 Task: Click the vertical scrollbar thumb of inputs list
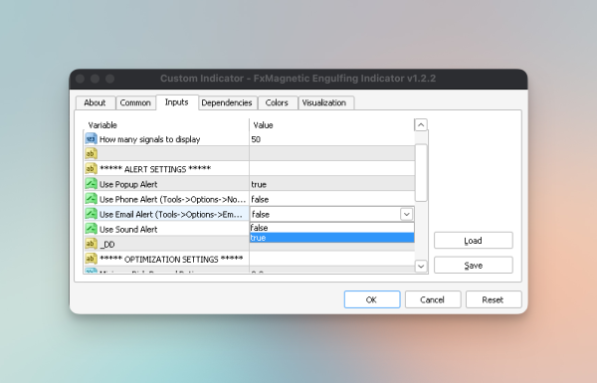point(421,172)
